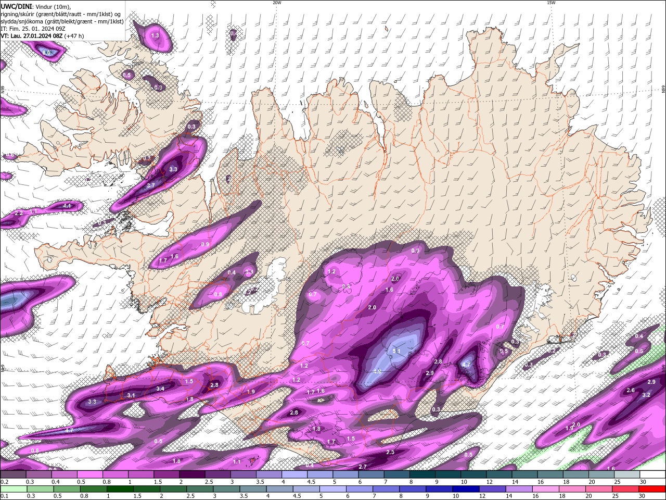The image size is (666, 500).
Task: Click the 5.1 precipitation maximum label
Action: (396, 351)
